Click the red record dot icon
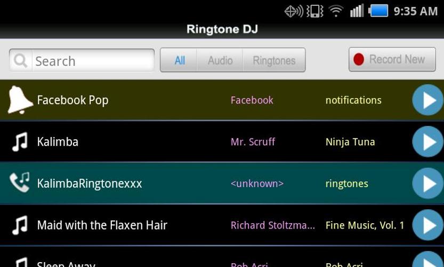Screen dimensions: 444x267 pos(359,60)
